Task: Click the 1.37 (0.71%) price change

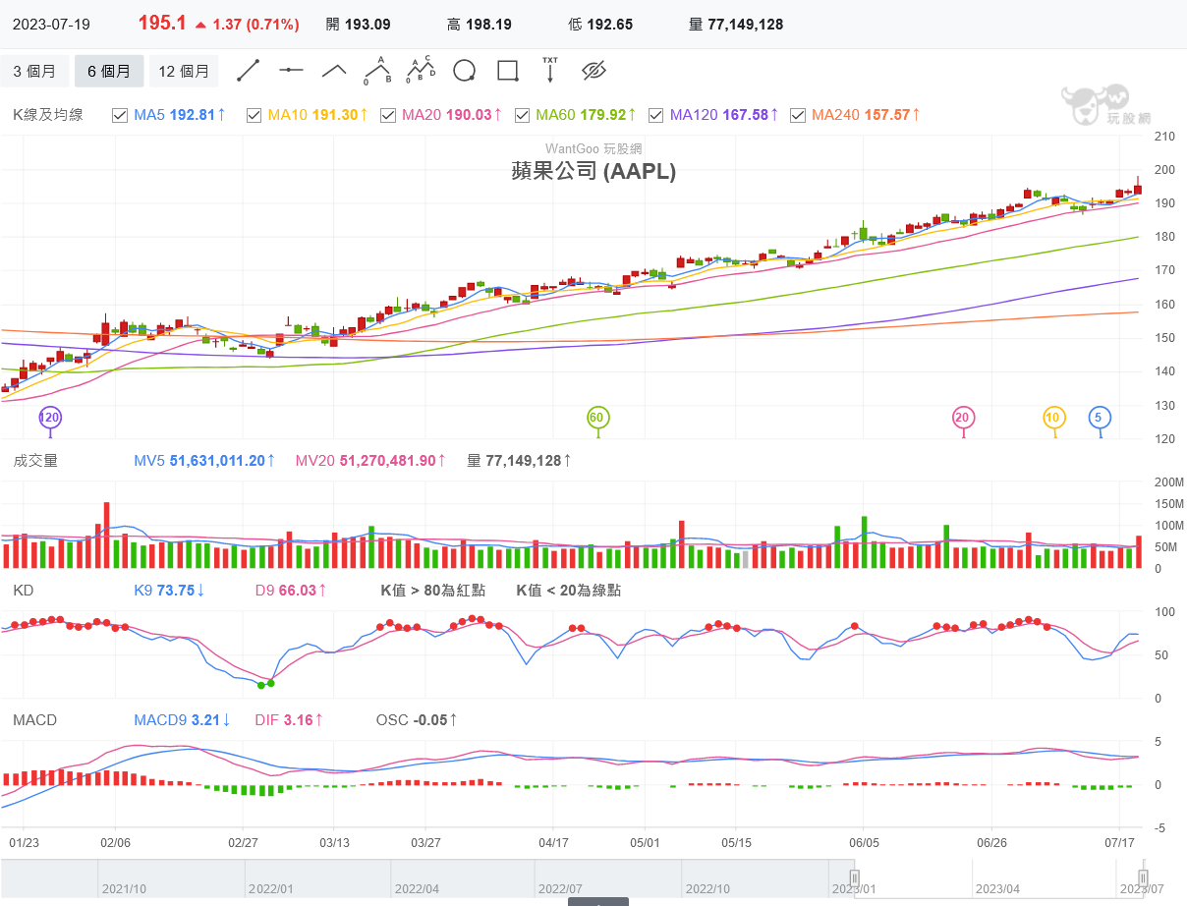Action: (x=247, y=25)
